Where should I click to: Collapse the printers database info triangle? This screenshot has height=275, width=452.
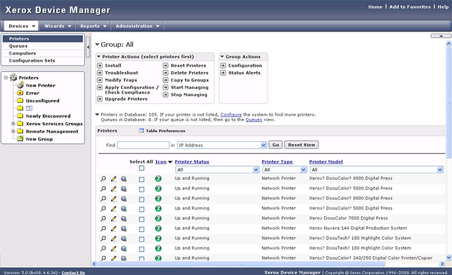pyautogui.click(x=97, y=114)
